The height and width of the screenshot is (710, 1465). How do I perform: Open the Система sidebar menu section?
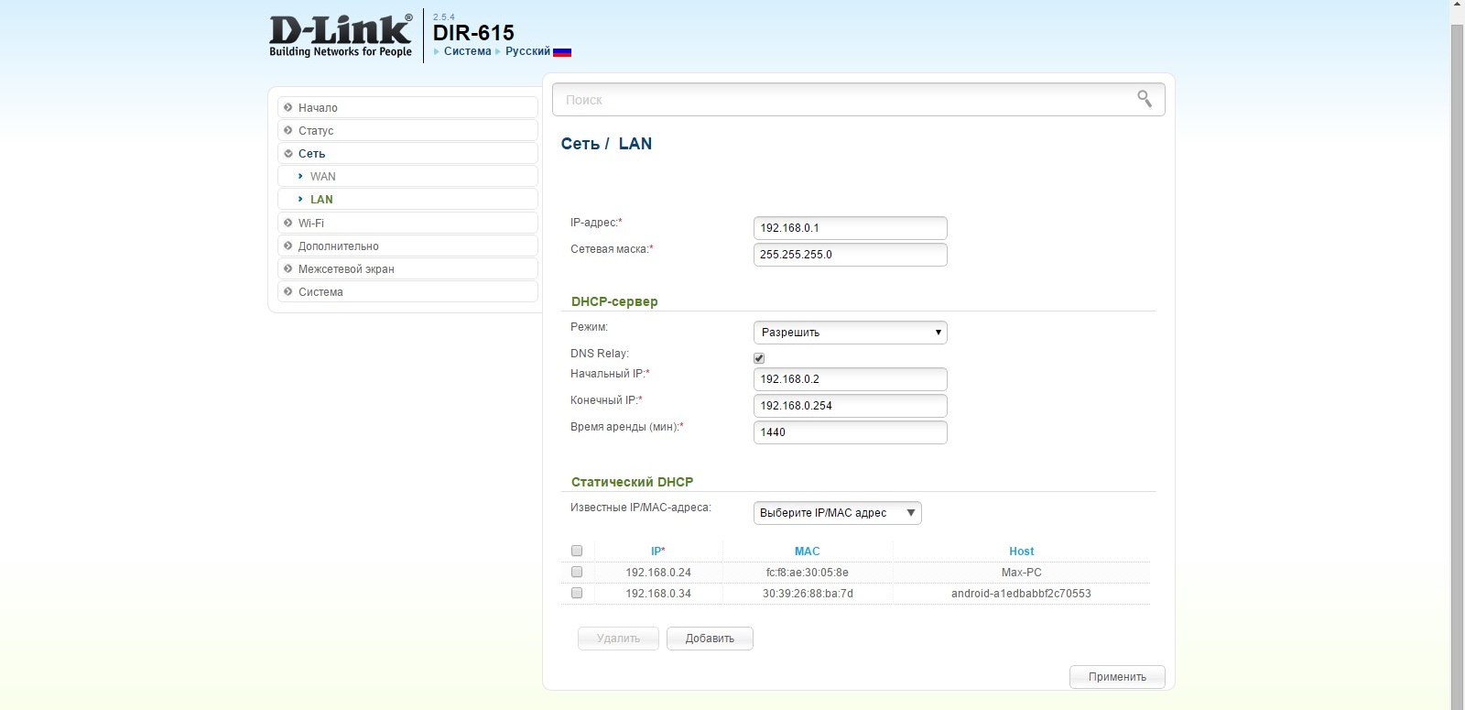(x=407, y=291)
